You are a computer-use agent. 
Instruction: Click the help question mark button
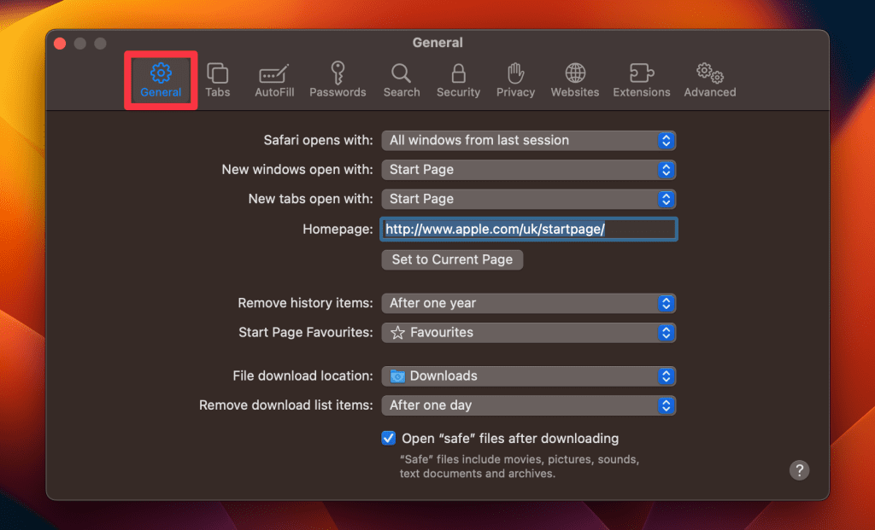click(799, 469)
